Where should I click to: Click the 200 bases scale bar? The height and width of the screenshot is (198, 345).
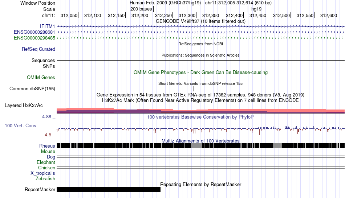pos(201,9)
